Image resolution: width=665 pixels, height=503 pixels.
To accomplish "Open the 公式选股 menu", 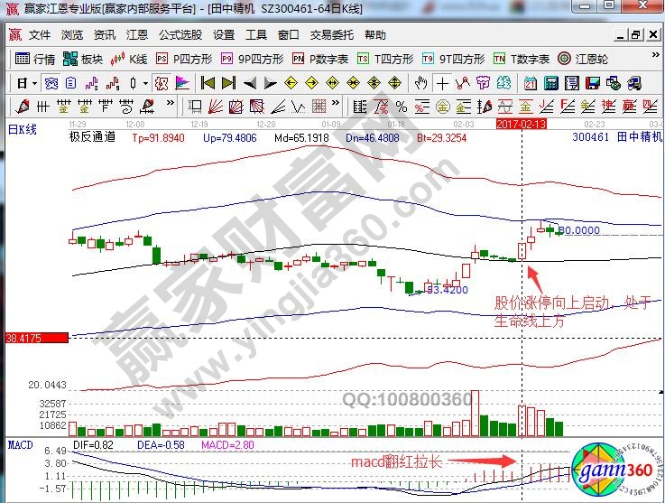I will click(x=180, y=35).
